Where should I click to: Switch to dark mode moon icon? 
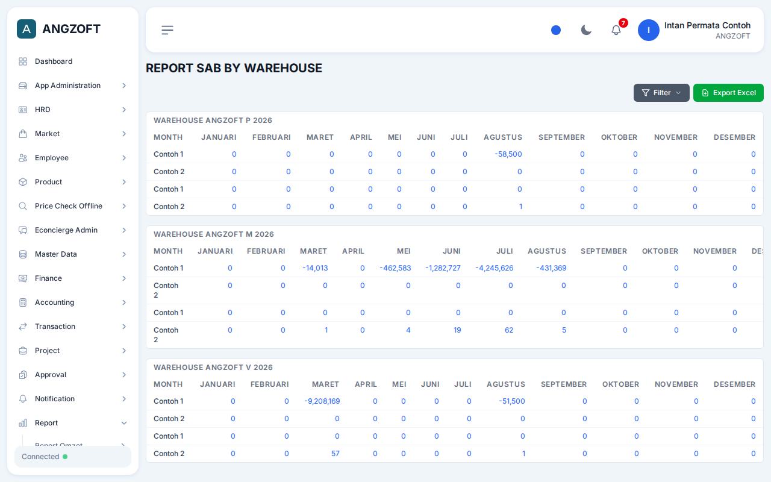pos(586,30)
